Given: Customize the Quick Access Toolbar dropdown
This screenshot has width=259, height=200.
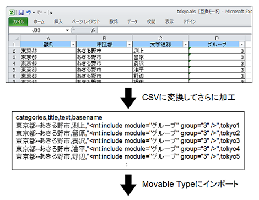Looking at the screenshot, I should (x=51, y=13).
